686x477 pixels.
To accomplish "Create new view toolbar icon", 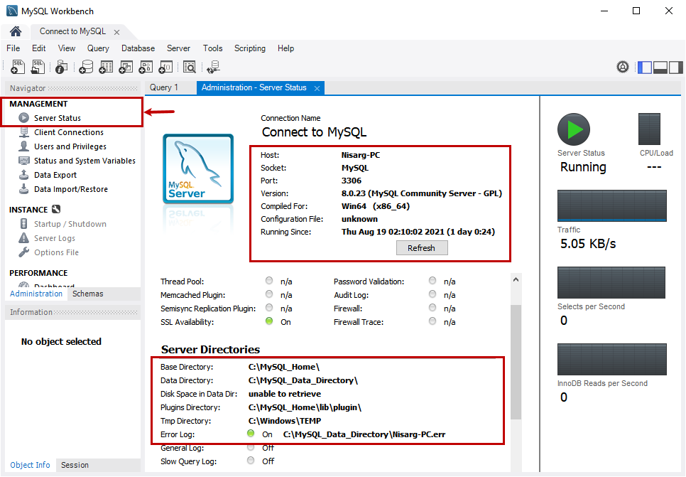I will (126, 67).
